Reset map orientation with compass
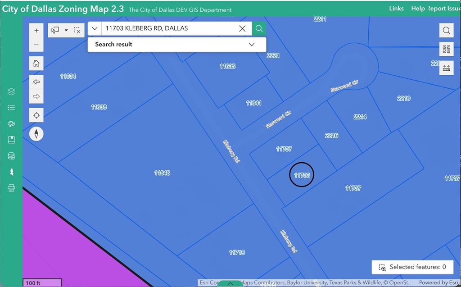The width and height of the screenshot is (461, 287). tap(36, 134)
